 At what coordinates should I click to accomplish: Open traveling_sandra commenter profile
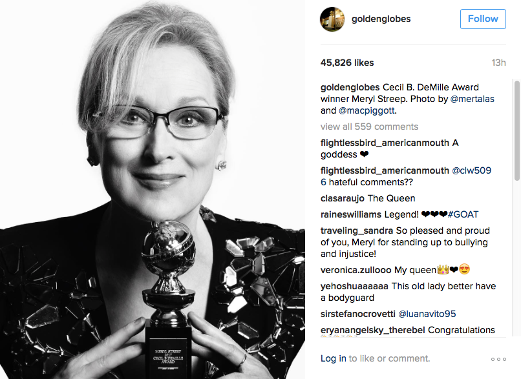[357, 230]
